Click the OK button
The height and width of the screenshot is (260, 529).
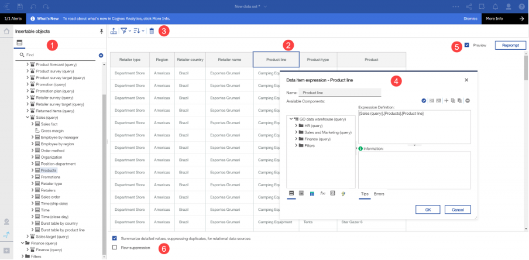tap(428, 209)
